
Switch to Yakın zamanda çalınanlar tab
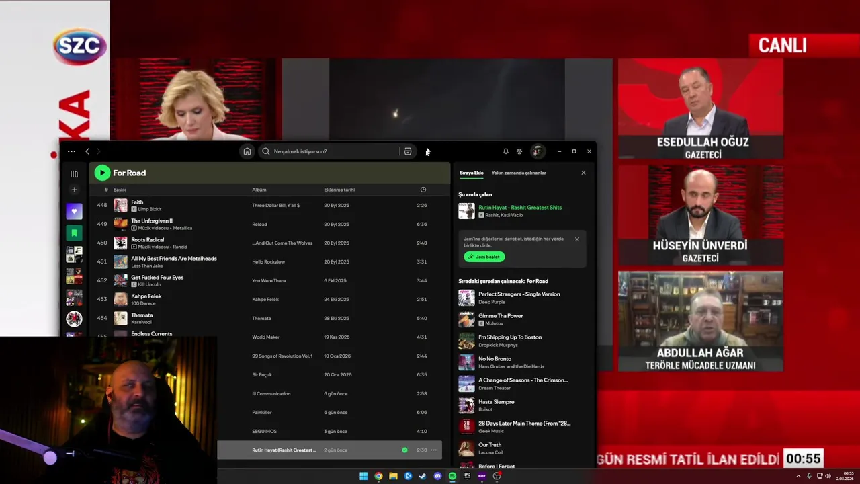pyautogui.click(x=519, y=173)
